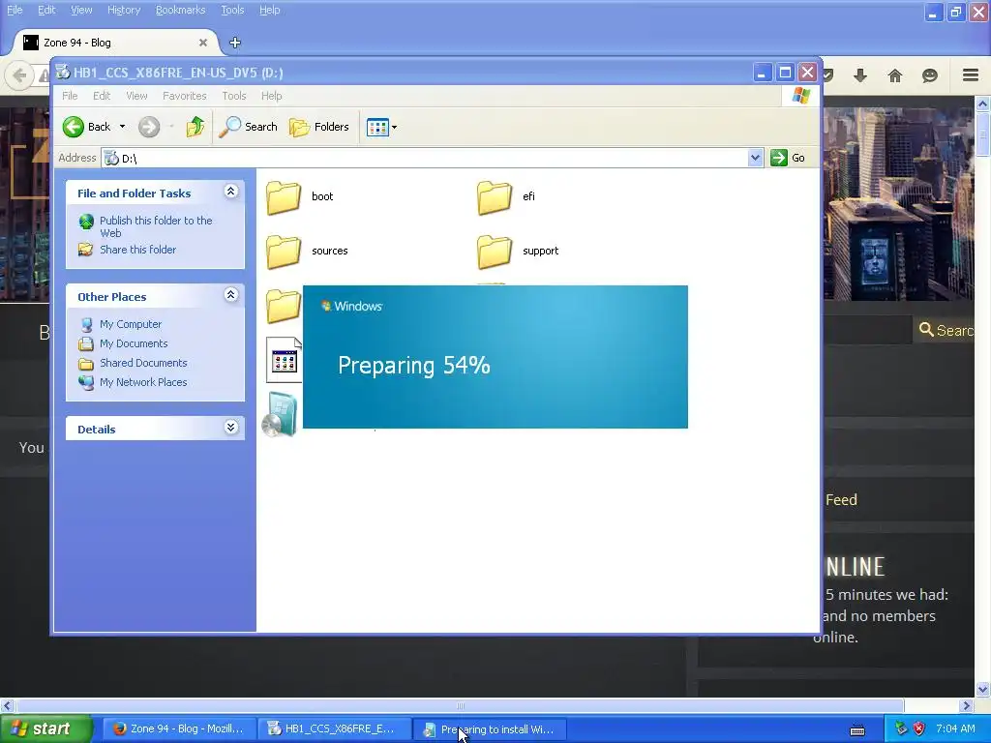Click the Preparing 54% progress text
991x743 pixels.
pyautogui.click(x=414, y=366)
